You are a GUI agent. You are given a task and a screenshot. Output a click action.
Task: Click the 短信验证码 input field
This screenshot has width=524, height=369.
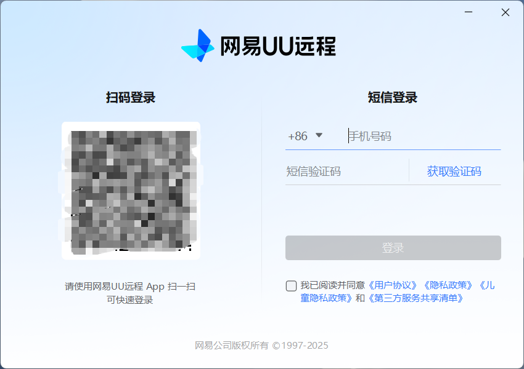[346, 172]
